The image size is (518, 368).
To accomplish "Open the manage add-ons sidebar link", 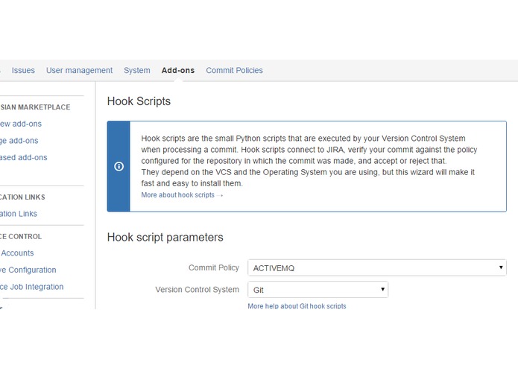I will tap(19, 141).
